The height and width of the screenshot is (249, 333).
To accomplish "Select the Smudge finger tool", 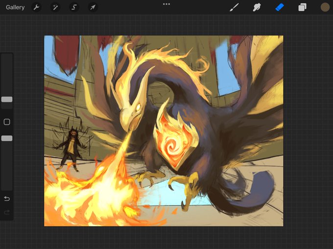I will pos(257,7).
